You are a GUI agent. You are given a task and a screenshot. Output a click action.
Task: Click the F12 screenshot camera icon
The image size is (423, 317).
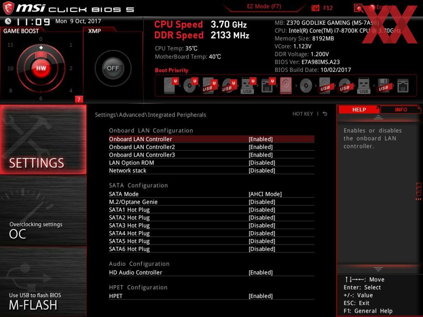[x=315, y=8]
